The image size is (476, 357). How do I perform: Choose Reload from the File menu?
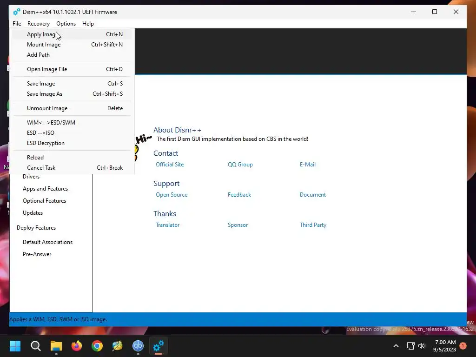(x=72, y=158)
